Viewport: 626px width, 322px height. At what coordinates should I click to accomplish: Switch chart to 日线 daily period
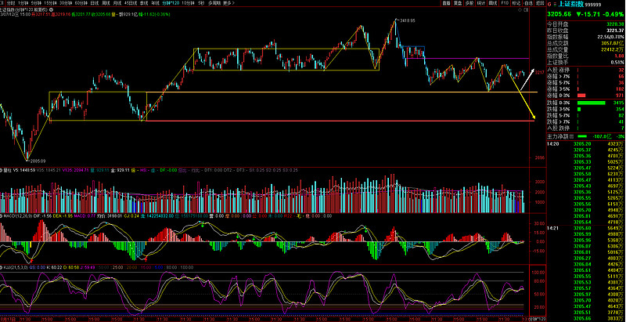coord(95,3)
